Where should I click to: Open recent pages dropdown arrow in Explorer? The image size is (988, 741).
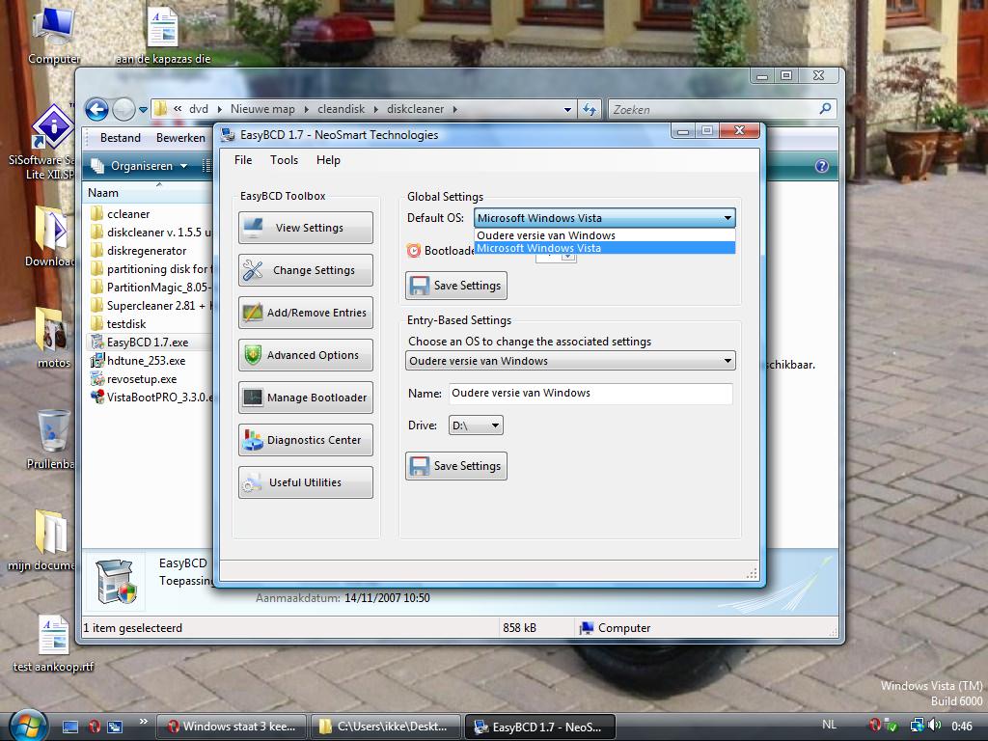pyautogui.click(x=143, y=110)
